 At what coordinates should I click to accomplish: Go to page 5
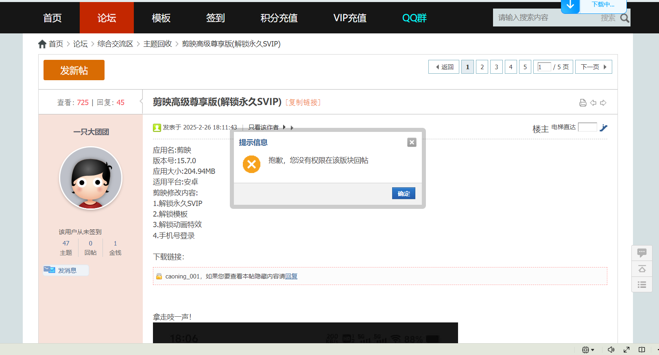525,67
